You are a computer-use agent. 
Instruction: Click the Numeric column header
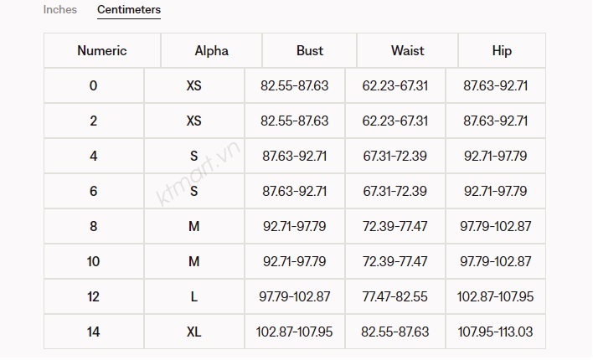click(101, 50)
